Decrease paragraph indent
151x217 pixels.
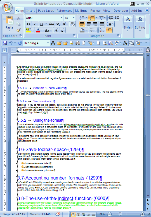click(x=111, y=18)
